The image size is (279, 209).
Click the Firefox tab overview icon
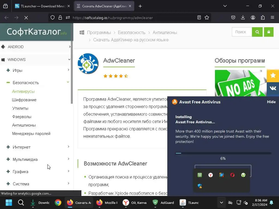tap(5, 6)
